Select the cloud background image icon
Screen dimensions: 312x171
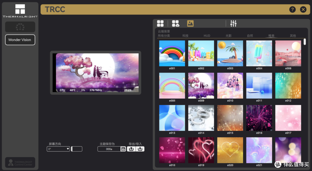coord(190,23)
